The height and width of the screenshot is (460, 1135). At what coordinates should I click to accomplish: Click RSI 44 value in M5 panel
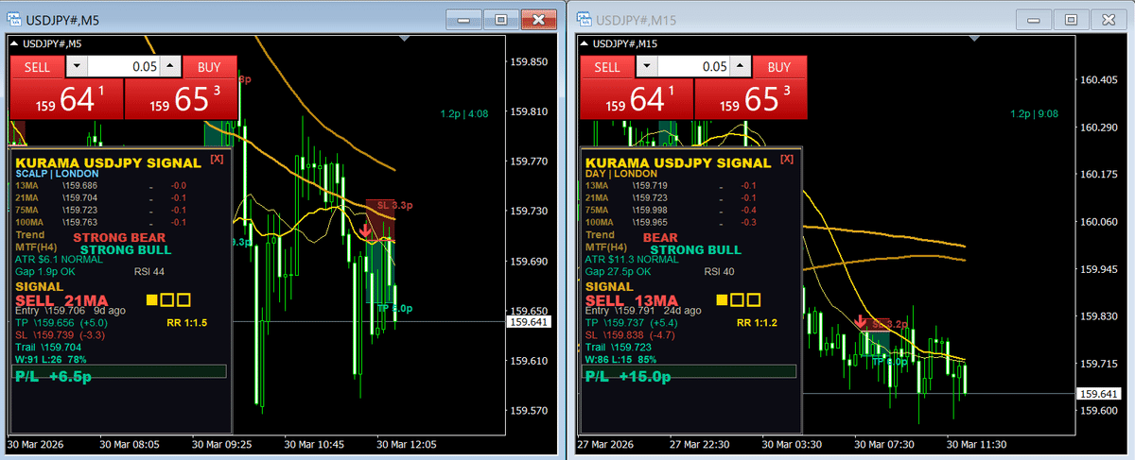click(151, 272)
